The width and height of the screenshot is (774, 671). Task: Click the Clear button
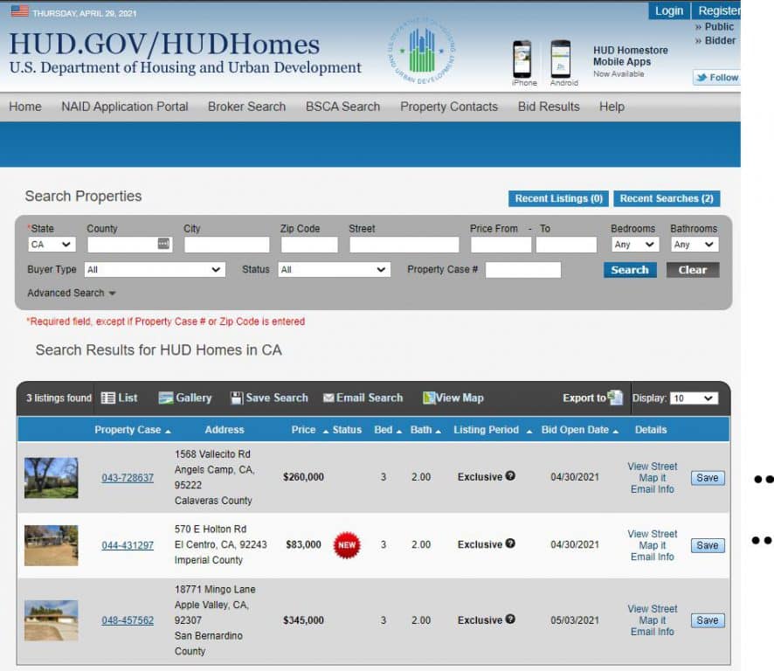click(693, 270)
